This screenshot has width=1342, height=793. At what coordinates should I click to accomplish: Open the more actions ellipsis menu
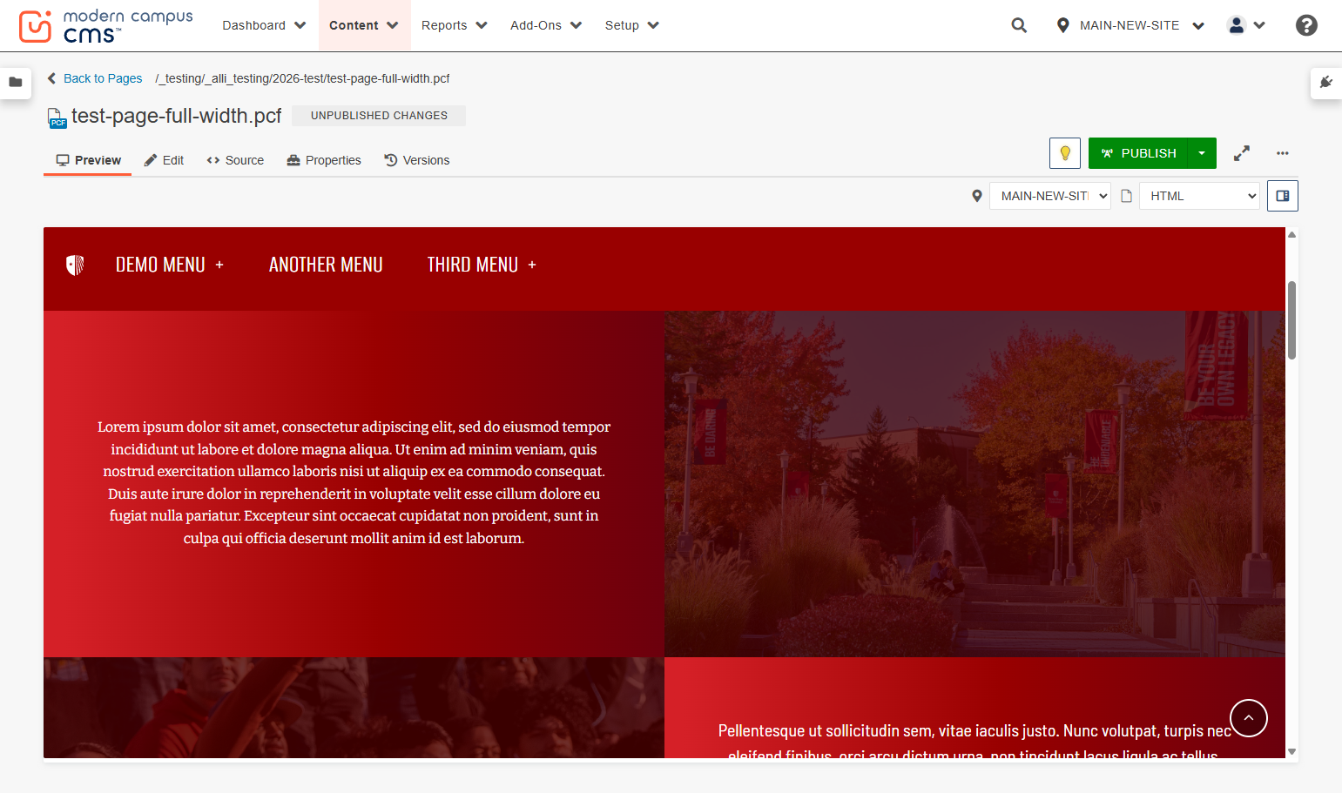coord(1283,153)
